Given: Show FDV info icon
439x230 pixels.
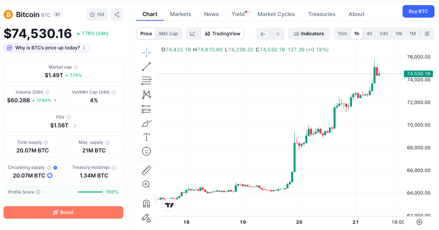Looking at the screenshot, I should click(68, 117).
